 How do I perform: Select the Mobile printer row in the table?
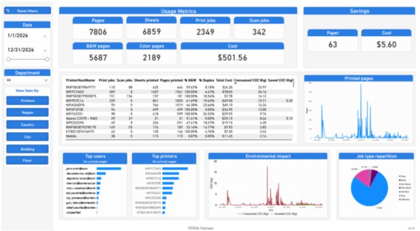[179, 136]
